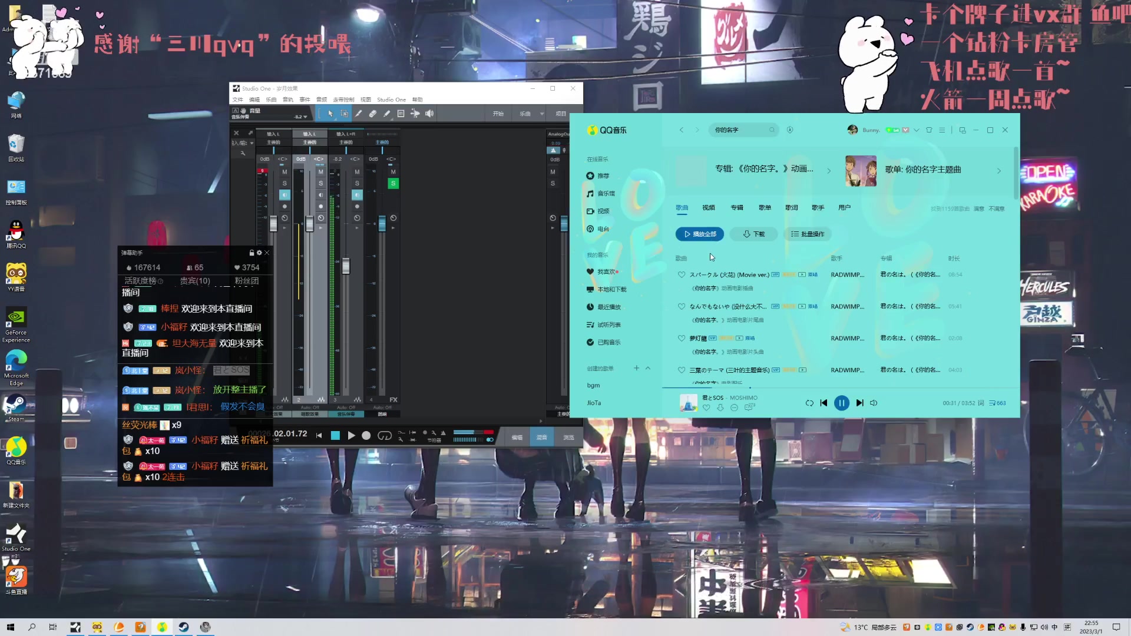Viewport: 1131px width, 636px height.
Task: Solo the second 输入 L mixer channel
Action: 320,183
